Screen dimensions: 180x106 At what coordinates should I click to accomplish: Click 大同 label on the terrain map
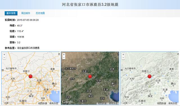coord(132,79)
